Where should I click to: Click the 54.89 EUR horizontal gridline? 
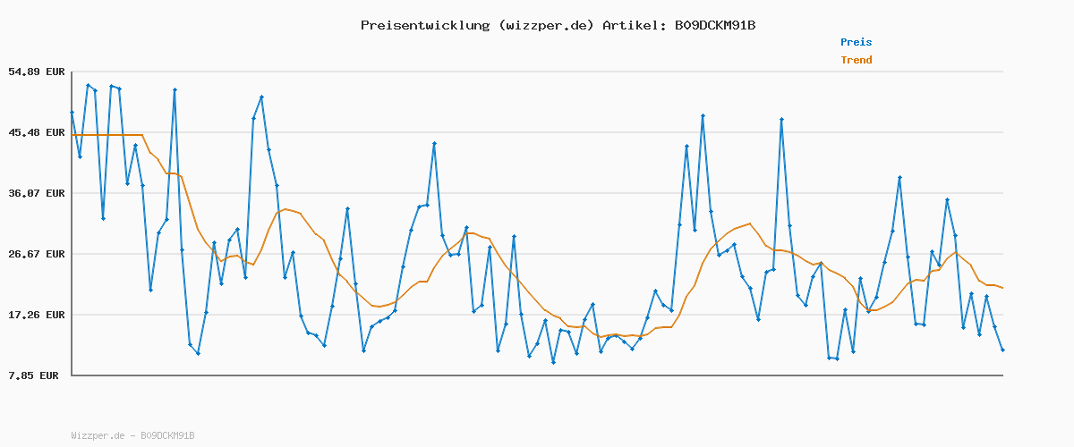click(x=537, y=72)
